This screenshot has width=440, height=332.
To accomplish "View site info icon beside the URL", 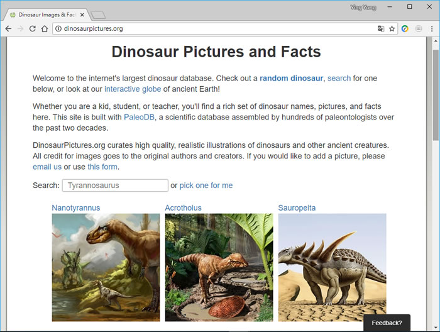I will point(57,28).
